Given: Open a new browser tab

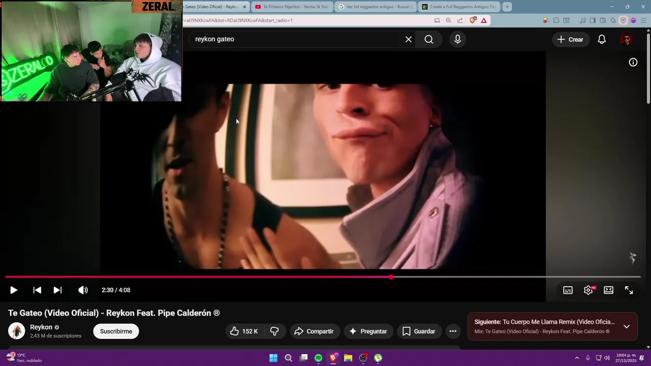Looking at the screenshot, I should pyautogui.click(x=507, y=7).
